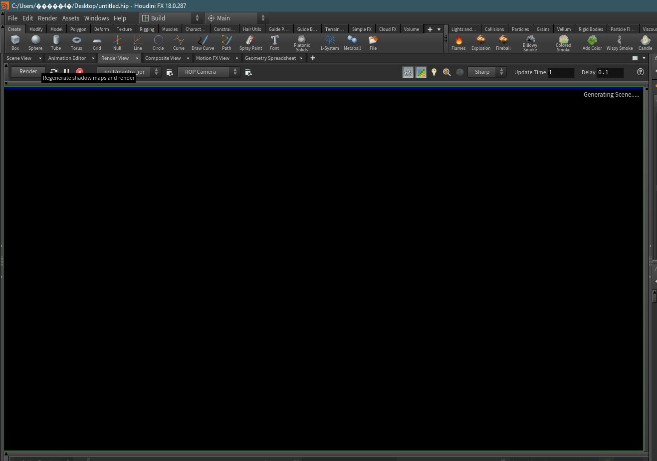Click the Update Time input field
The image size is (657, 461).
(x=561, y=72)
